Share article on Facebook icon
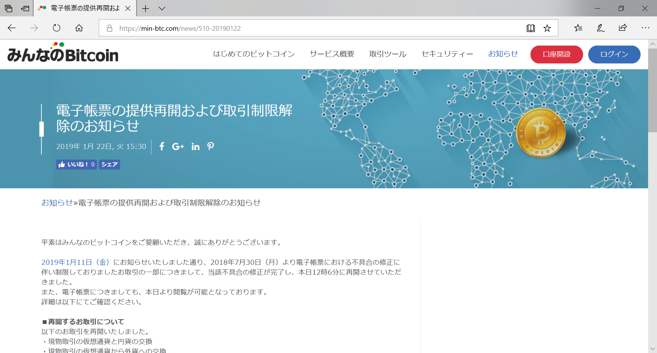 click(x=162, y=146)
